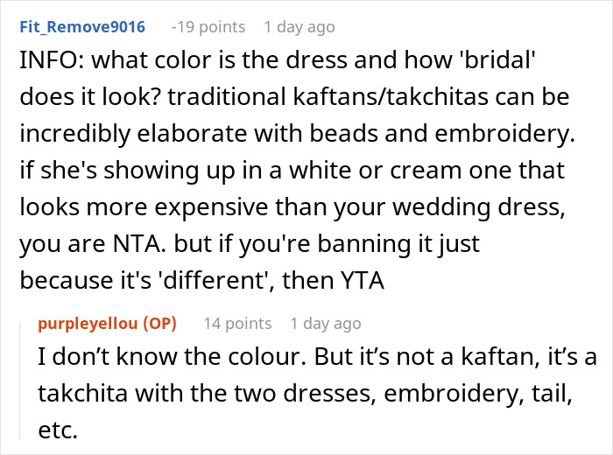
Task: Click the -19 points score
Action: click(209, 27)
